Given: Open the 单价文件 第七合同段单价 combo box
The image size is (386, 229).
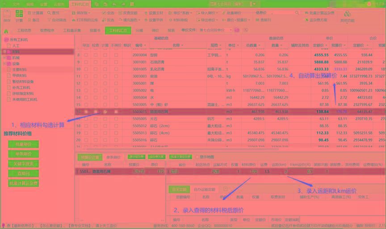Looking at the screenshot, I should [x=215, y=30].
